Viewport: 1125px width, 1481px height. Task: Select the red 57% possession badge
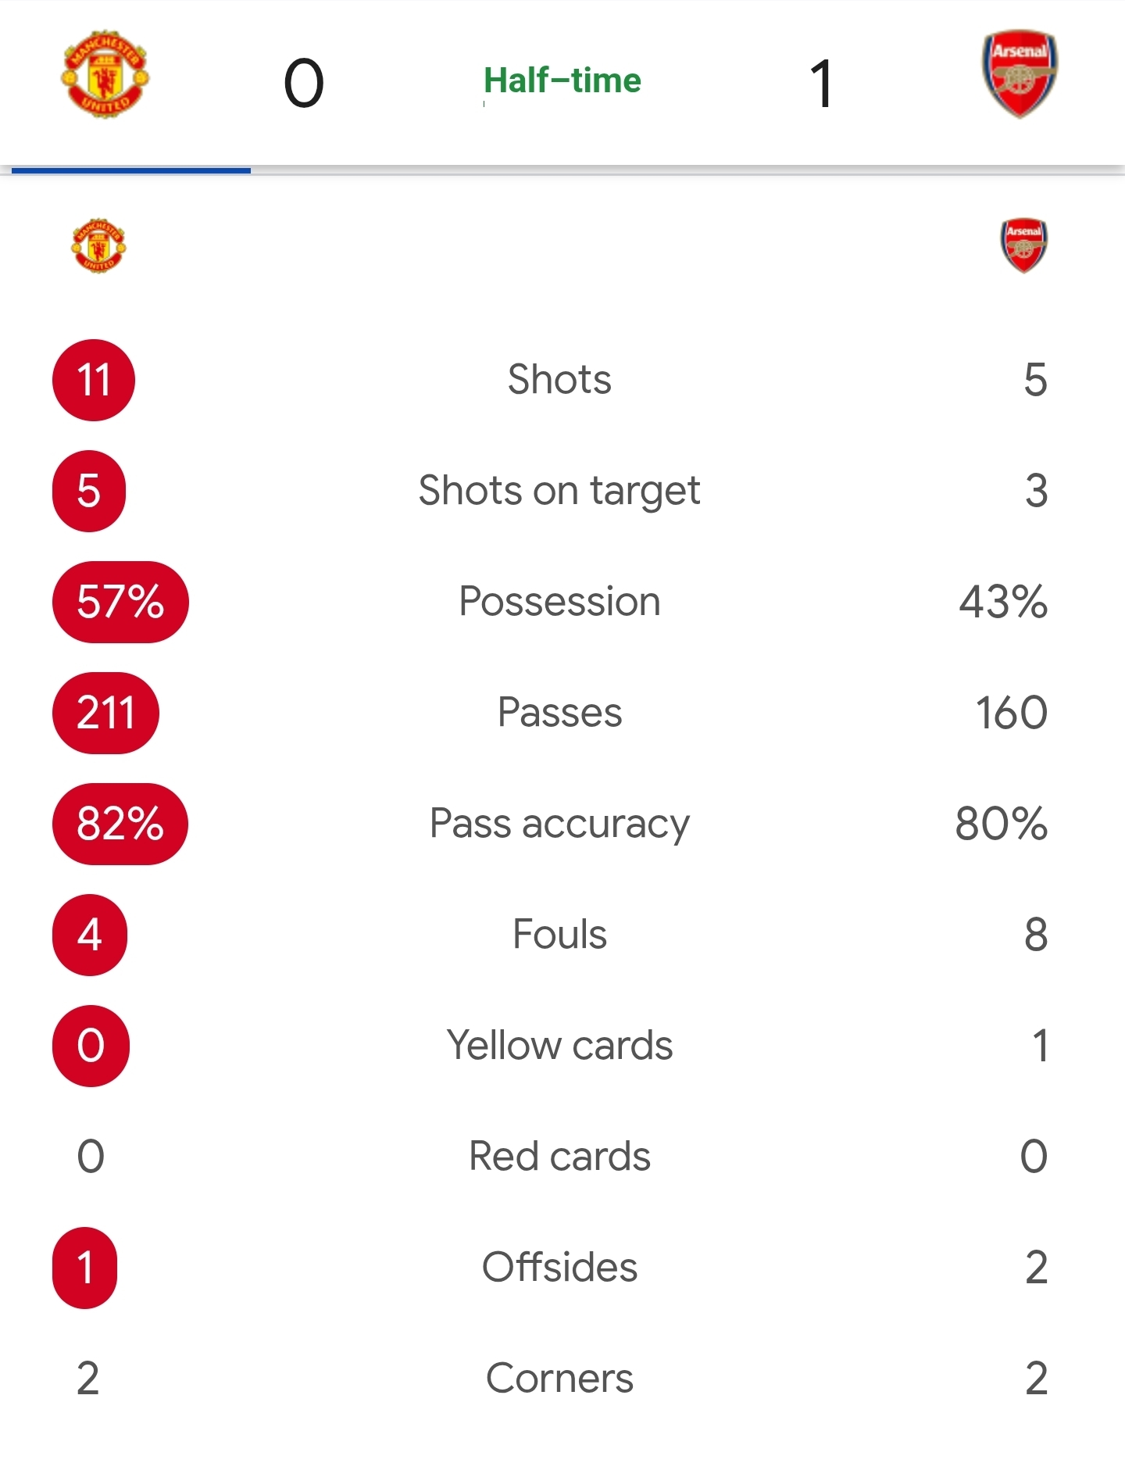coord(120,602)
